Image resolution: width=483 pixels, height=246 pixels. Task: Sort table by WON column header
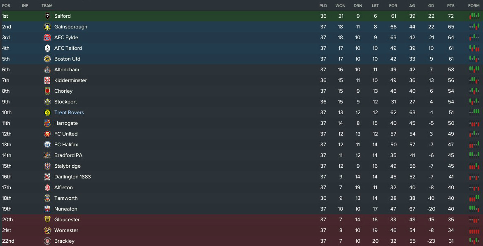click(x=340, y=5)
